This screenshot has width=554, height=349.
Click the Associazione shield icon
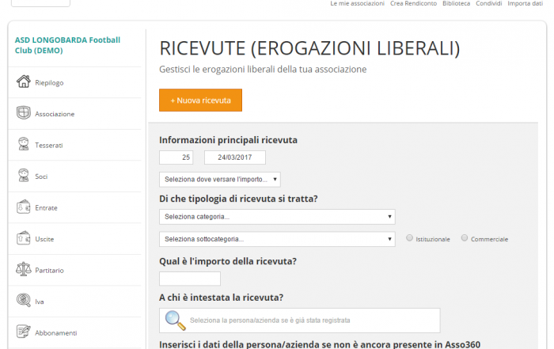point(23,113)
